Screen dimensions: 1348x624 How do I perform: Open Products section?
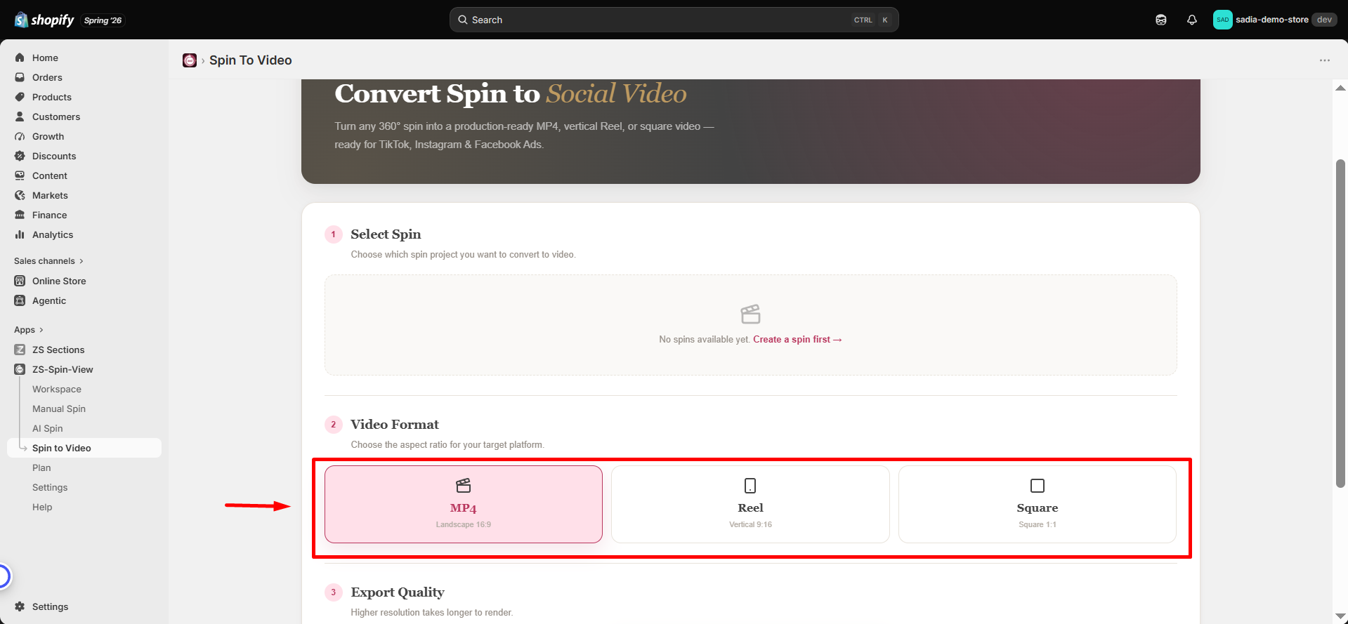(x=84, y=97)
